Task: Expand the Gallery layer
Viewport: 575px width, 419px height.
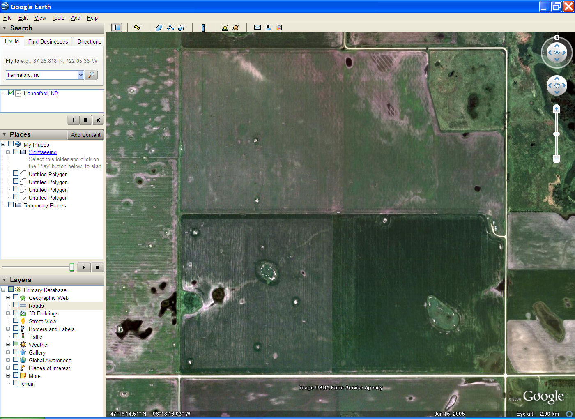Action: pyautogui.click(x=8, y=352)
